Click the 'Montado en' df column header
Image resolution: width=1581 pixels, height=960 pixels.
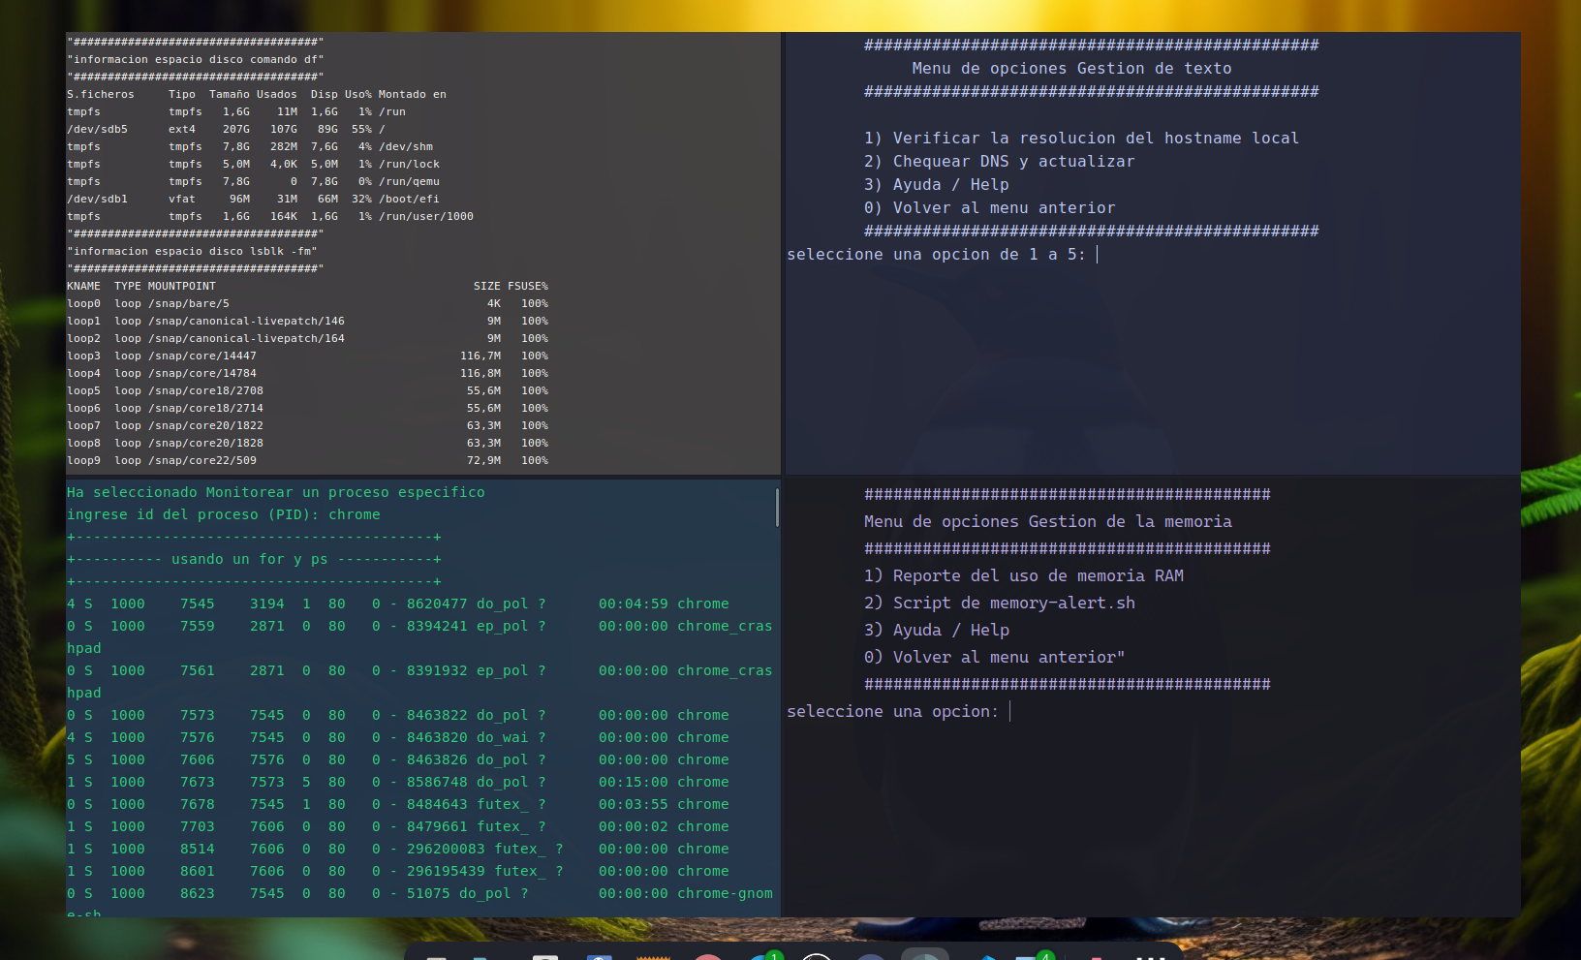pyautogui.click(x=413, y=95)
